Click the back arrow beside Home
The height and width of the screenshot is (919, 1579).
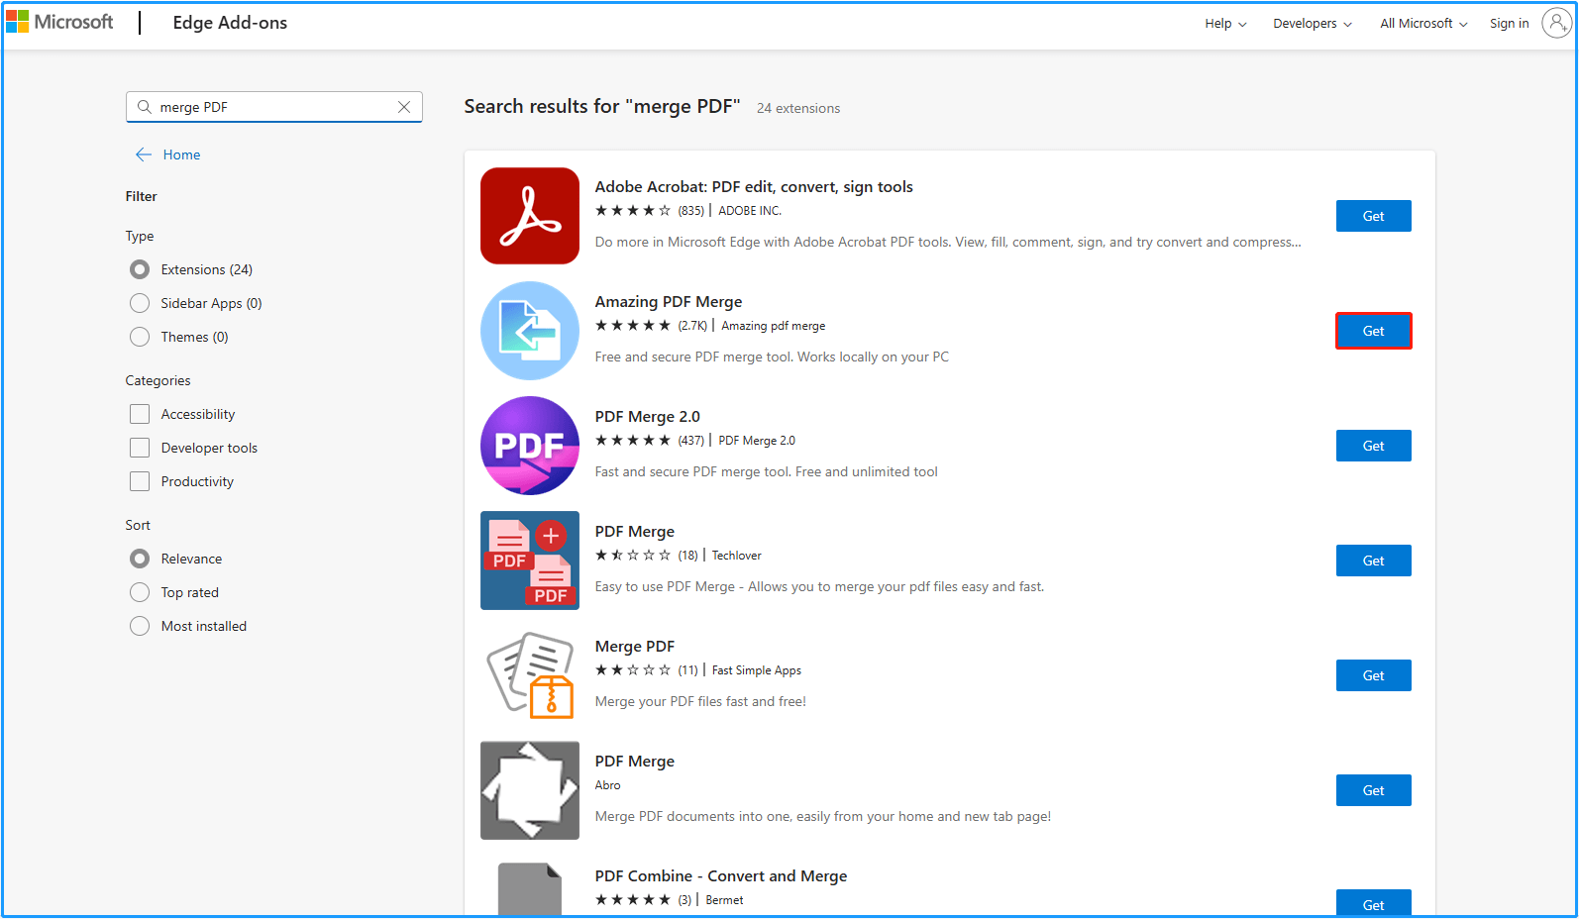point(144,154)
